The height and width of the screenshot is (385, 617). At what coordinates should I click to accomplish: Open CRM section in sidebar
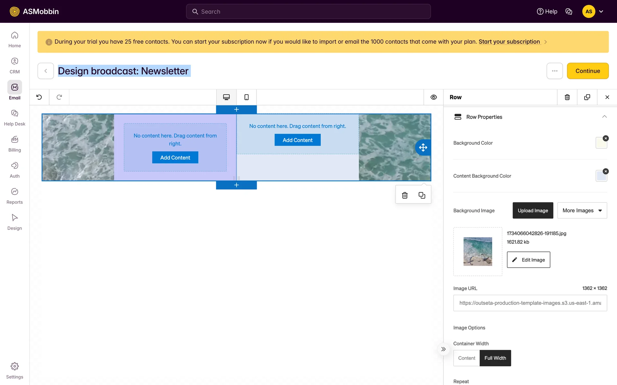(x=14, y=65)
